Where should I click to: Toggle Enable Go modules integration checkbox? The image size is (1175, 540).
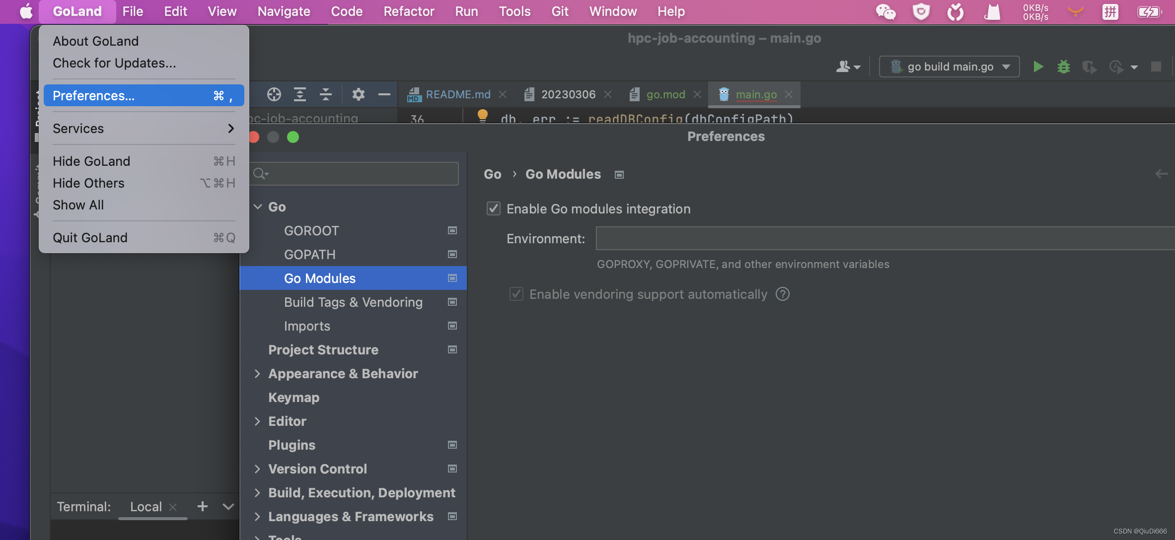(493, 209)
